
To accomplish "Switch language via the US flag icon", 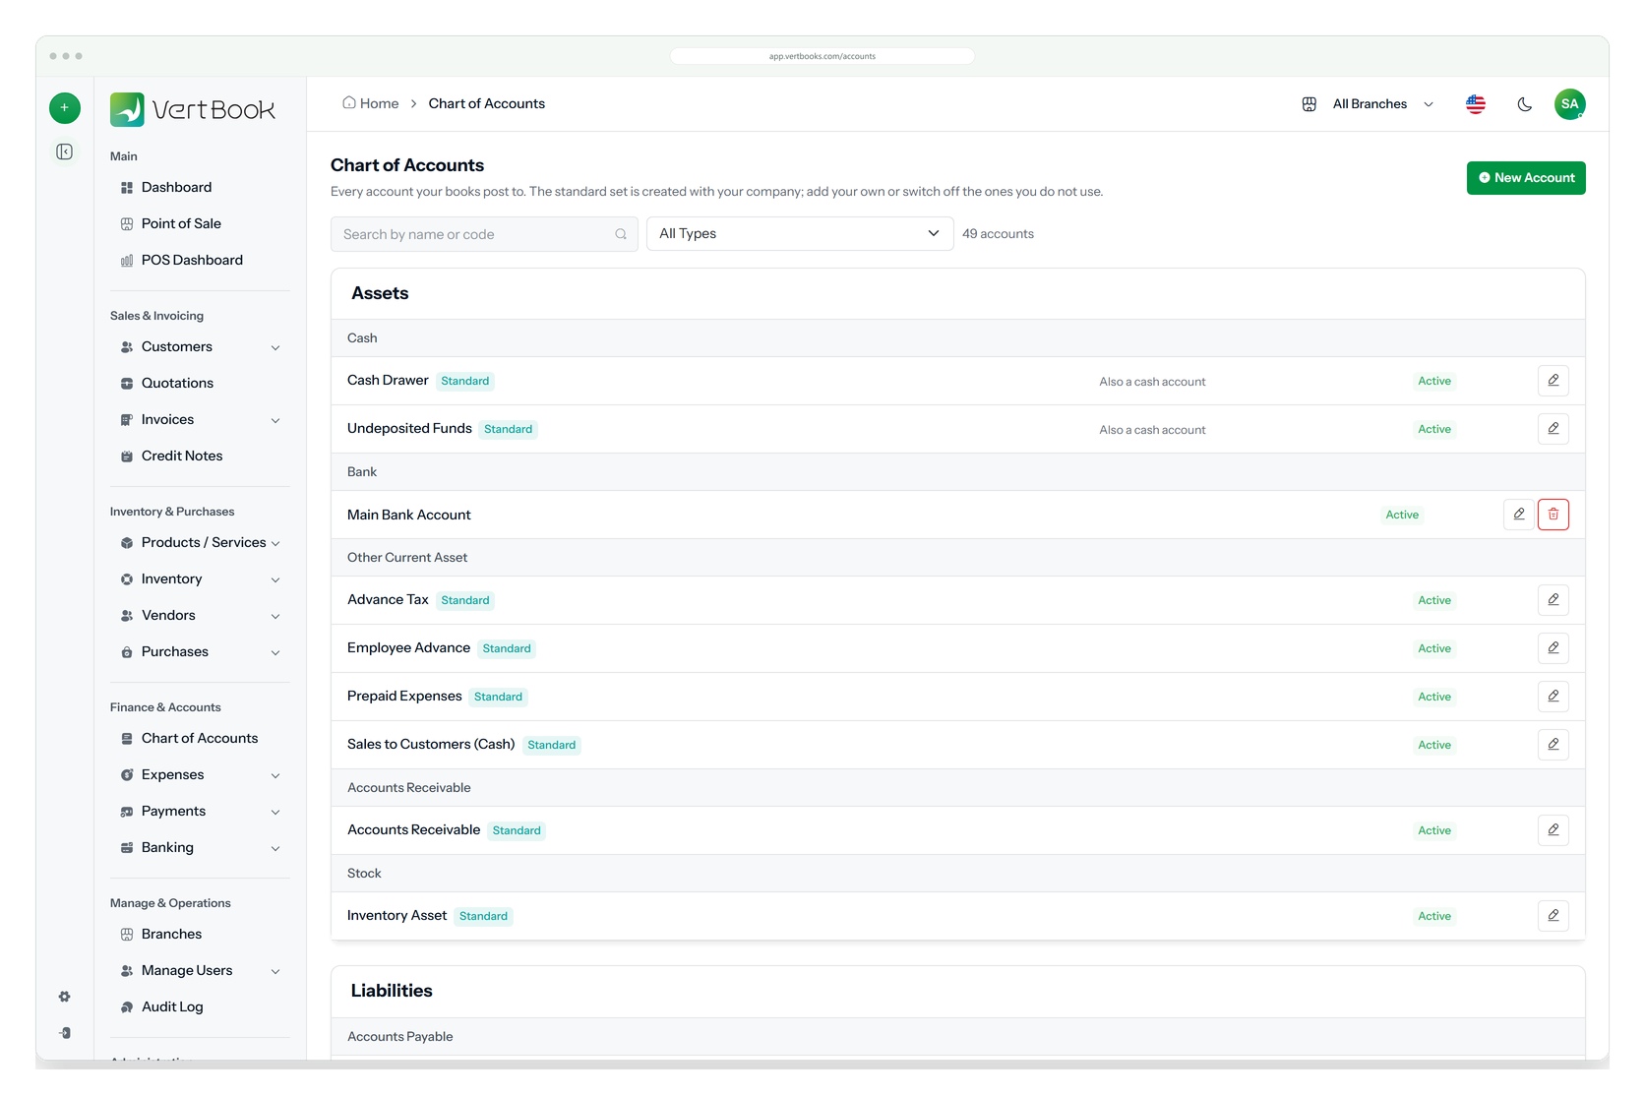I will tap(1476, 104).
